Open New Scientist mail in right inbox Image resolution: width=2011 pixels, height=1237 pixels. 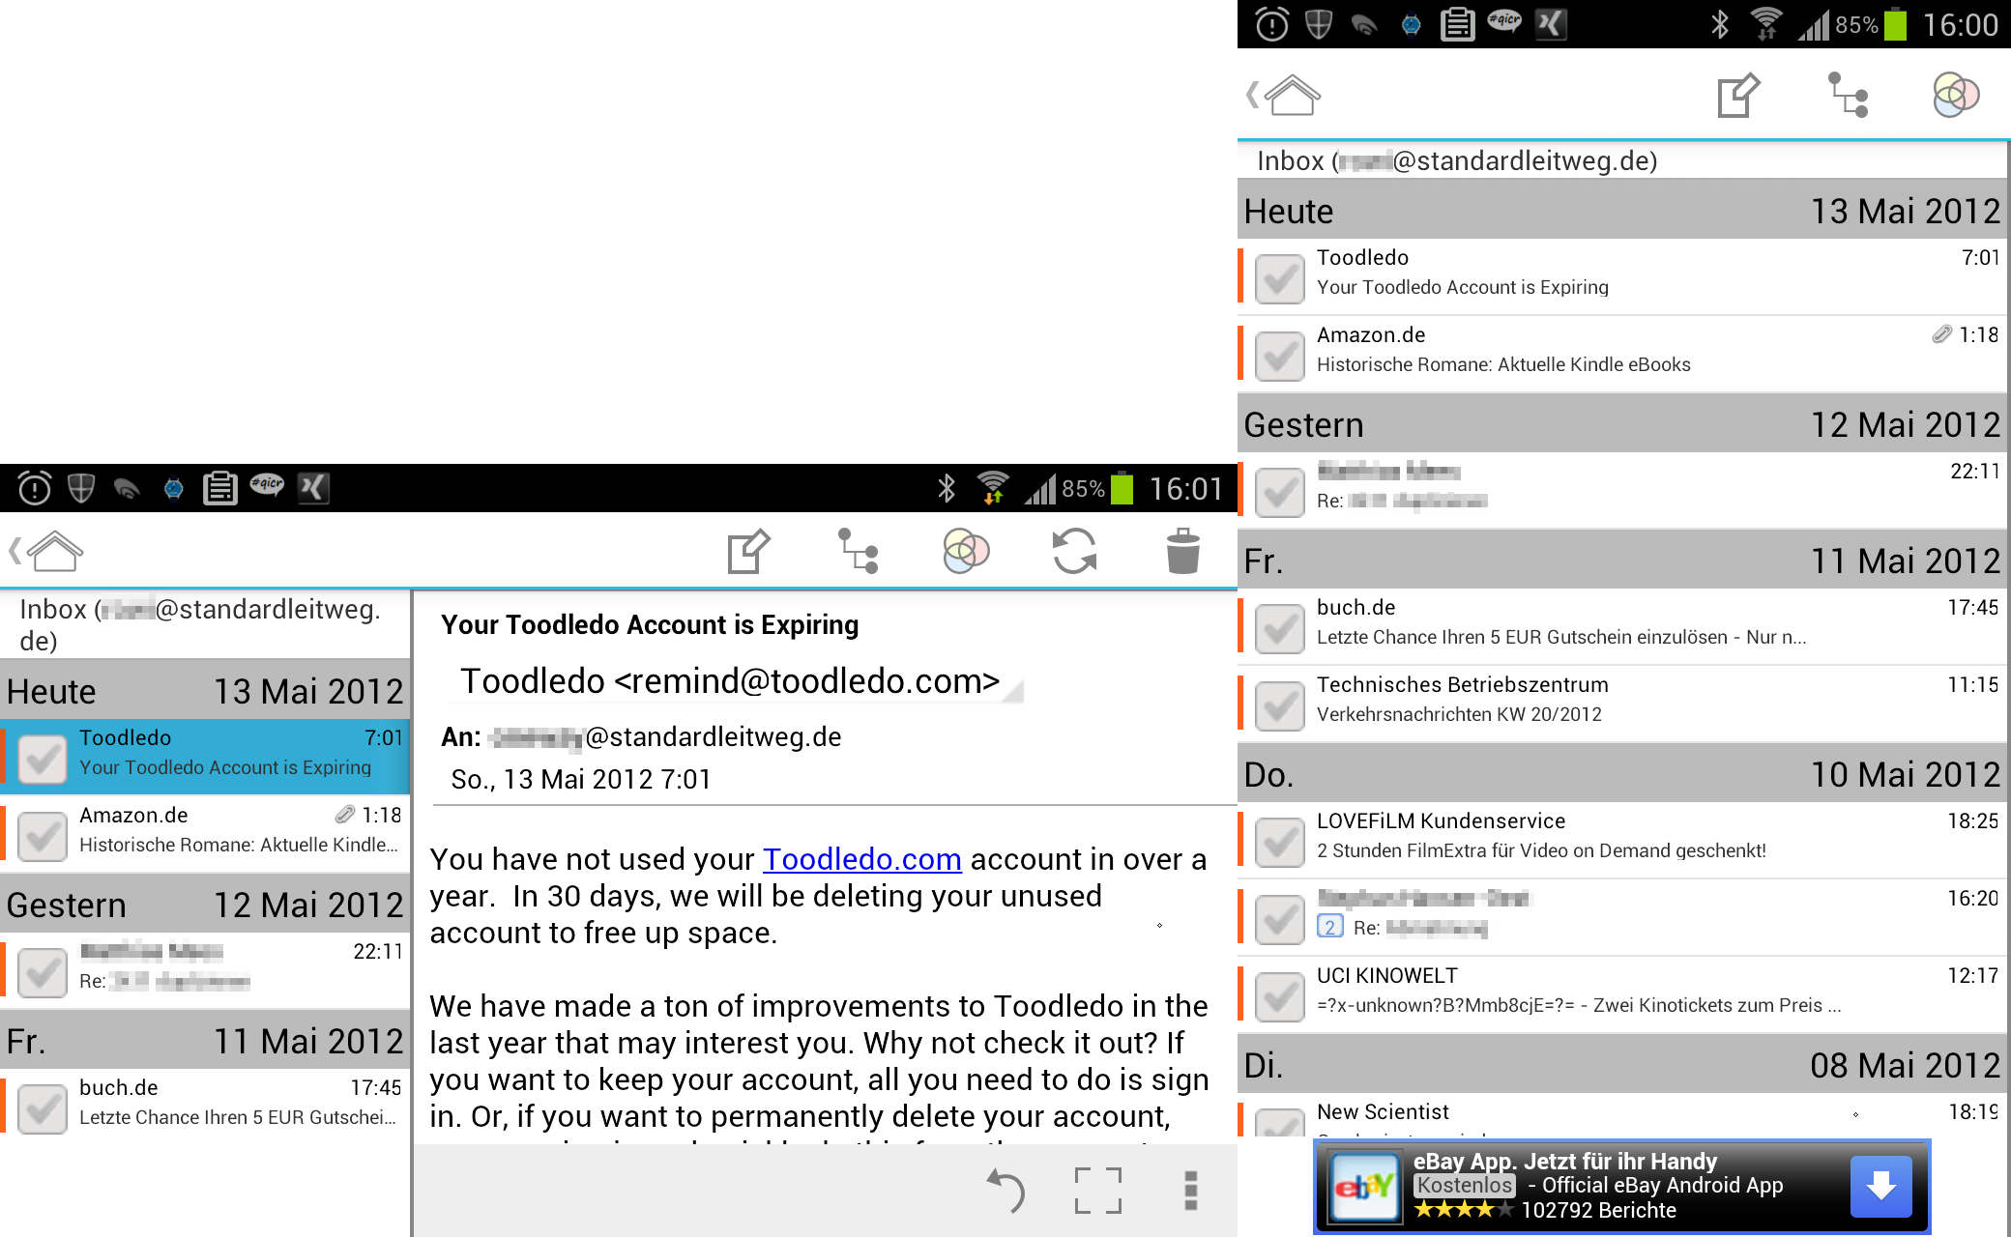pos(1624,1114)
